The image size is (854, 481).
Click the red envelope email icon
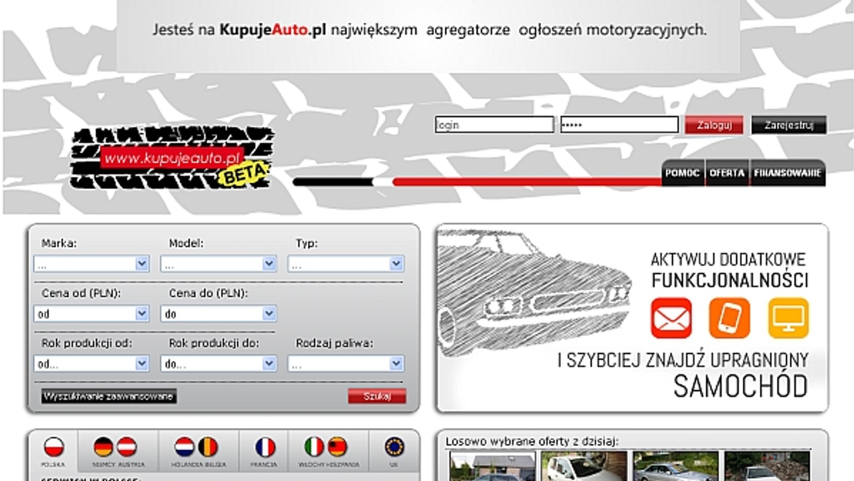point(671,318)
